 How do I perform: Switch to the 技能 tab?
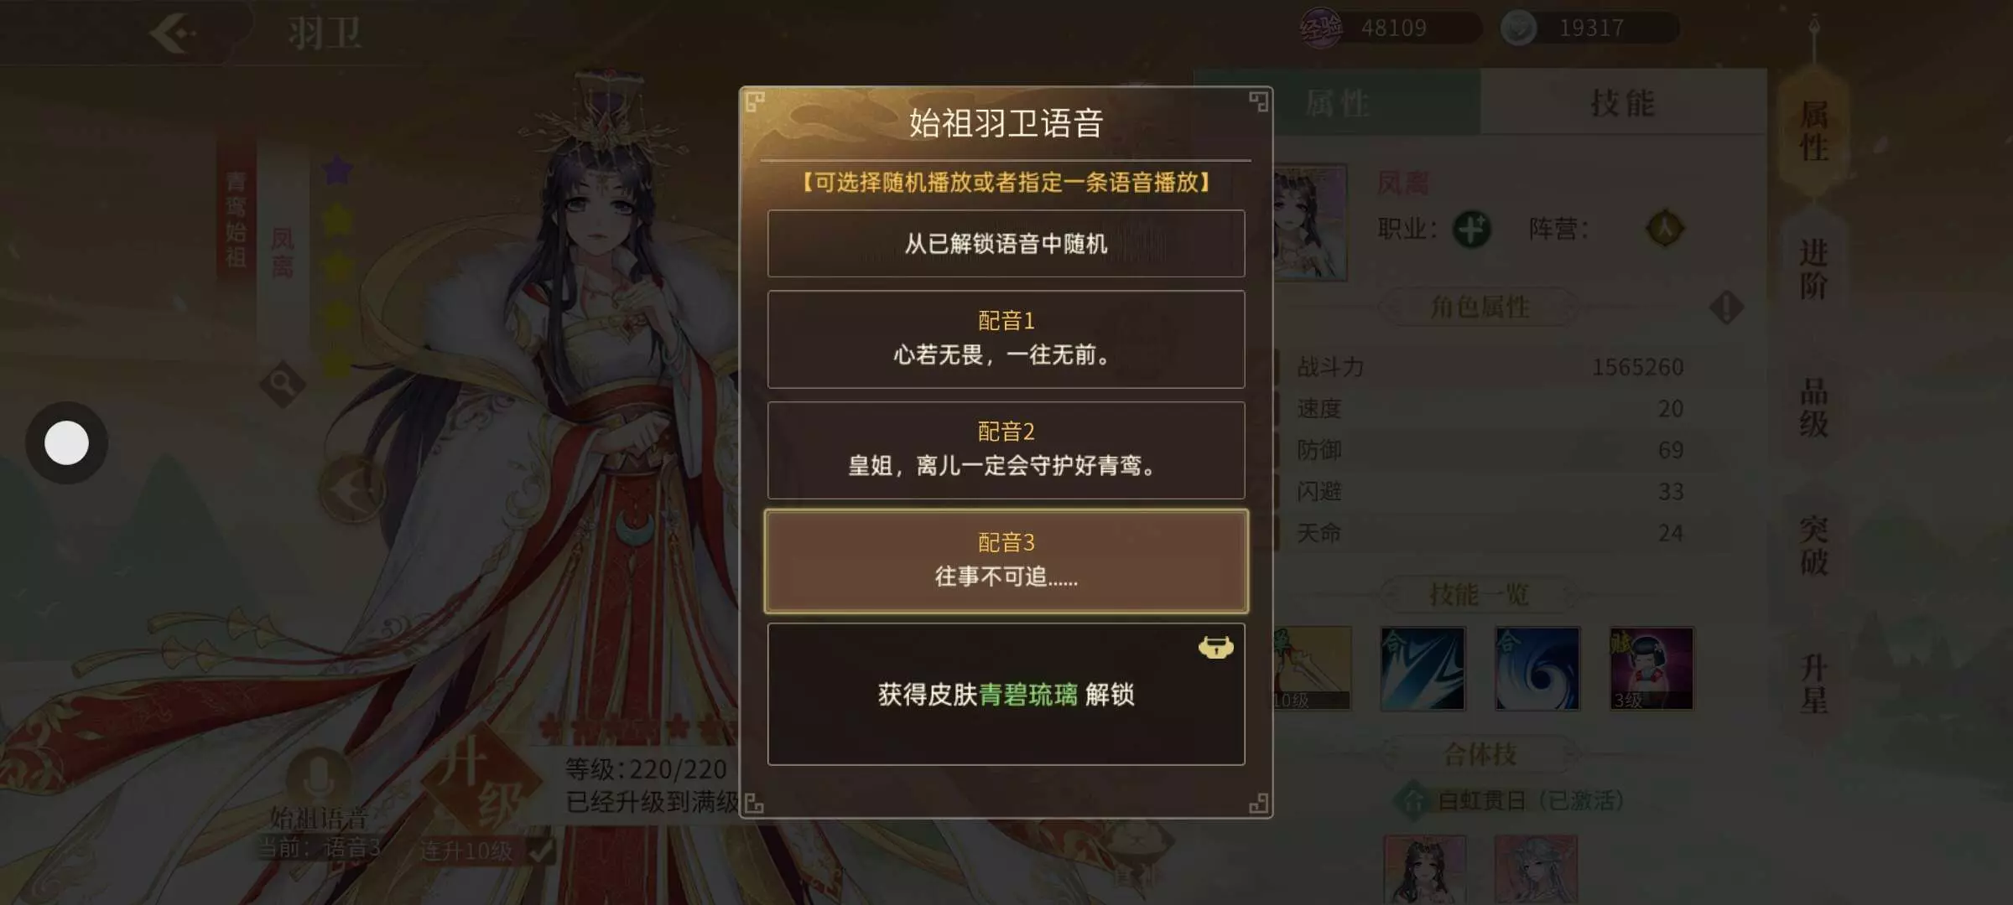tap(1623, 103)
